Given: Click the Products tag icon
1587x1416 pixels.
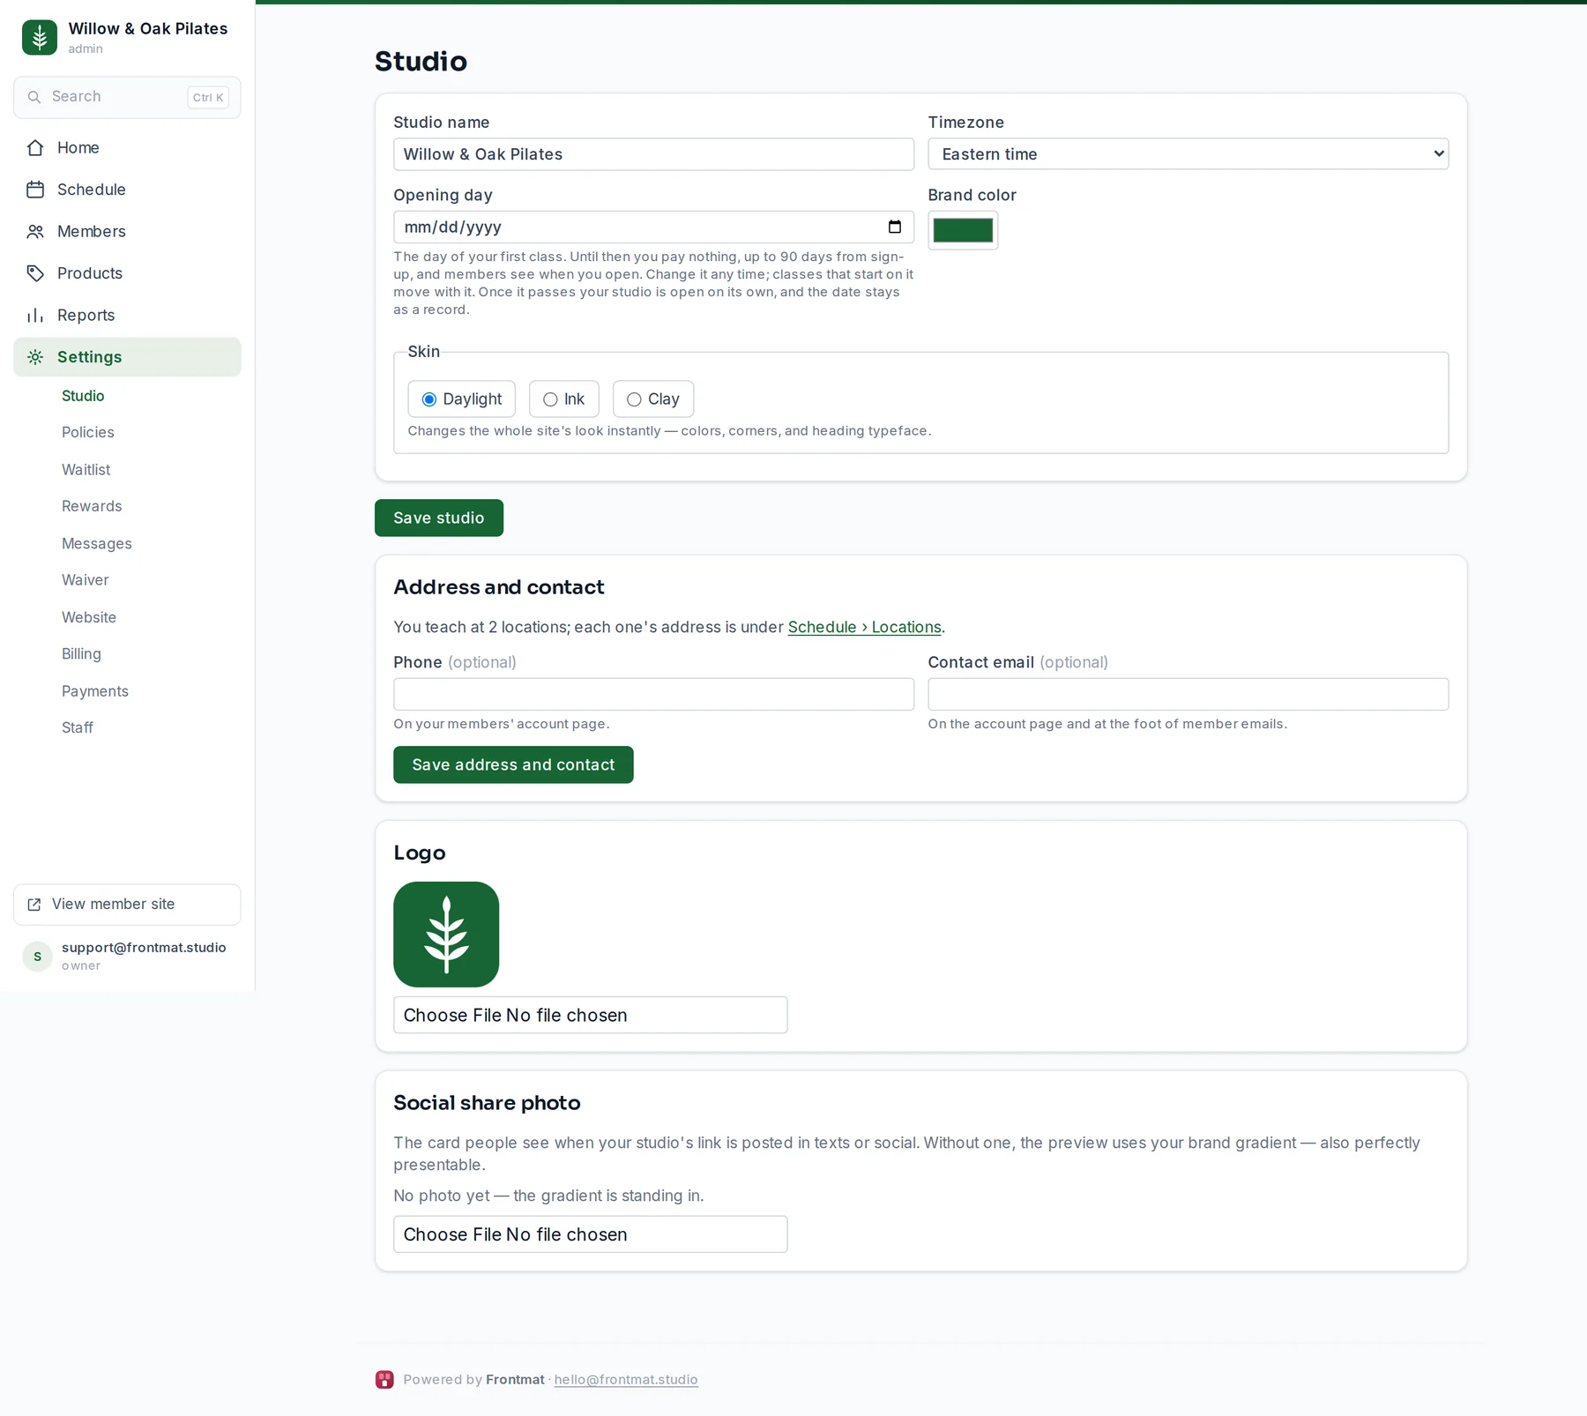Looking at the screenshot, I should click(x=35, y=273).
